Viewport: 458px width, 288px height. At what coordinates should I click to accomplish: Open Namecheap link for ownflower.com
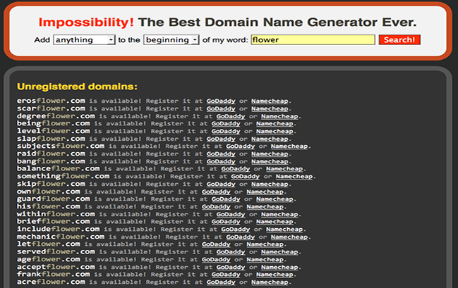[x=265, y=192]
